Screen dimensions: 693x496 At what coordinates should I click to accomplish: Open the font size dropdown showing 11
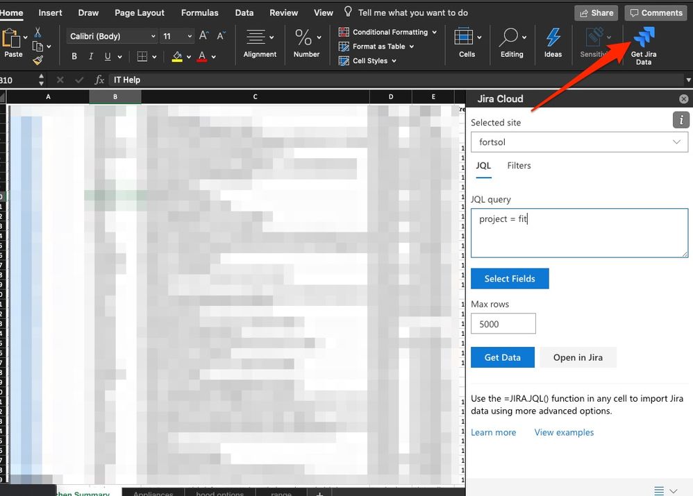[x=177, y=36]
